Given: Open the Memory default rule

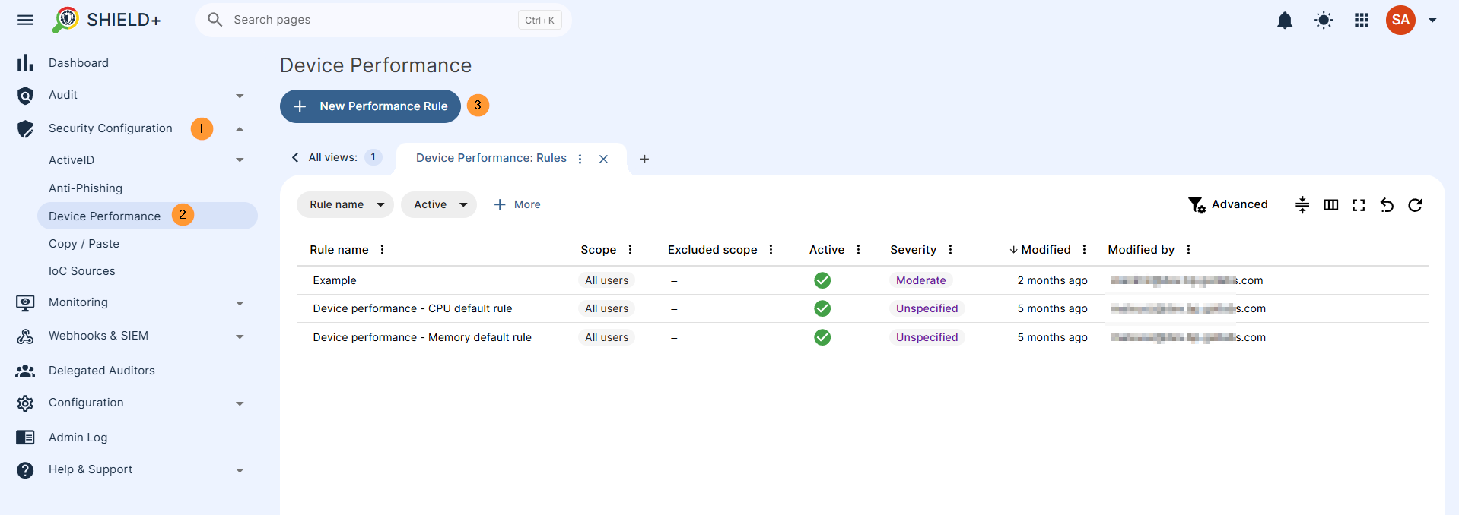Looking at the screenshot, I should tap(422, 337).
